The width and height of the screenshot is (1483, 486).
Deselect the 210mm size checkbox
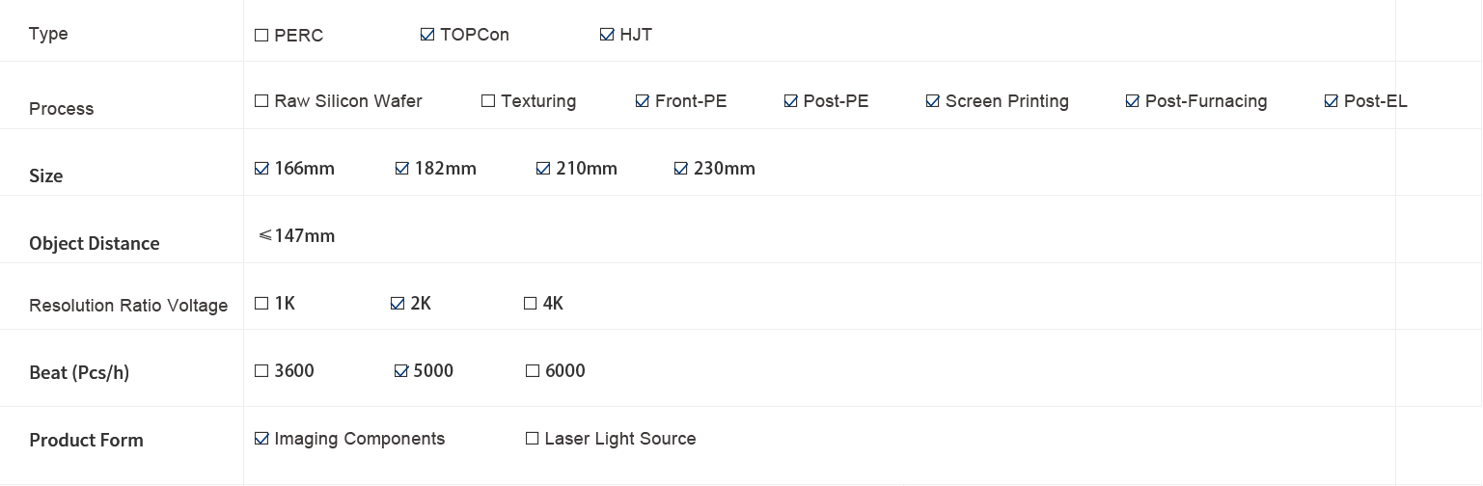(x=543, y=169)
